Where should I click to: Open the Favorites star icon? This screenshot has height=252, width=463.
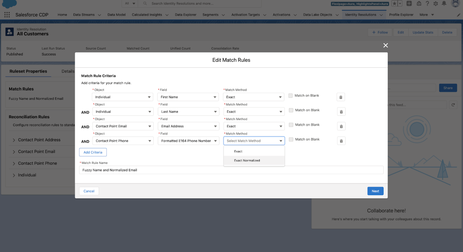coord(395,4)
